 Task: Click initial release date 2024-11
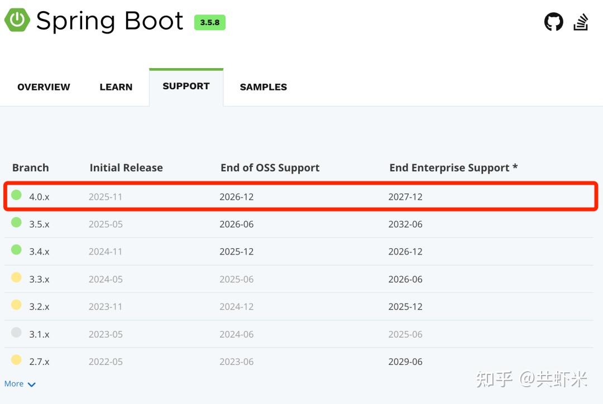pyautogui.click(x=106, y=252)
